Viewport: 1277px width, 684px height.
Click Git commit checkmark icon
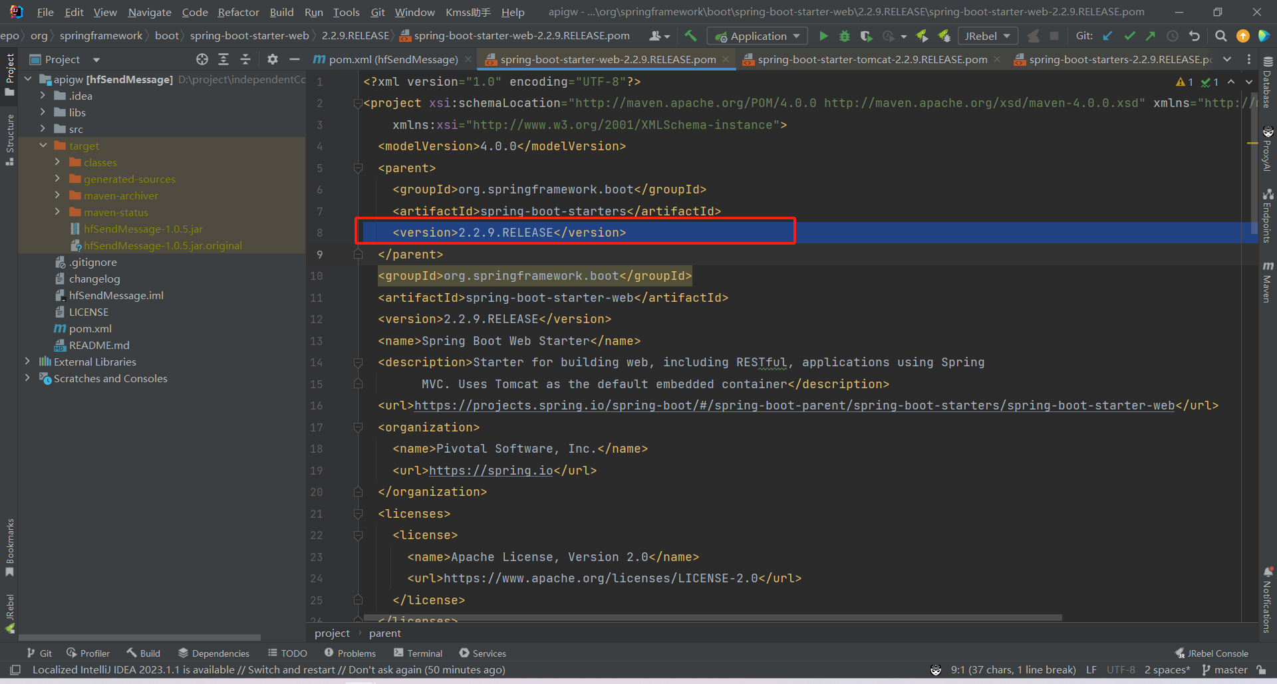pyautogui.click(x=1129, y=36)
